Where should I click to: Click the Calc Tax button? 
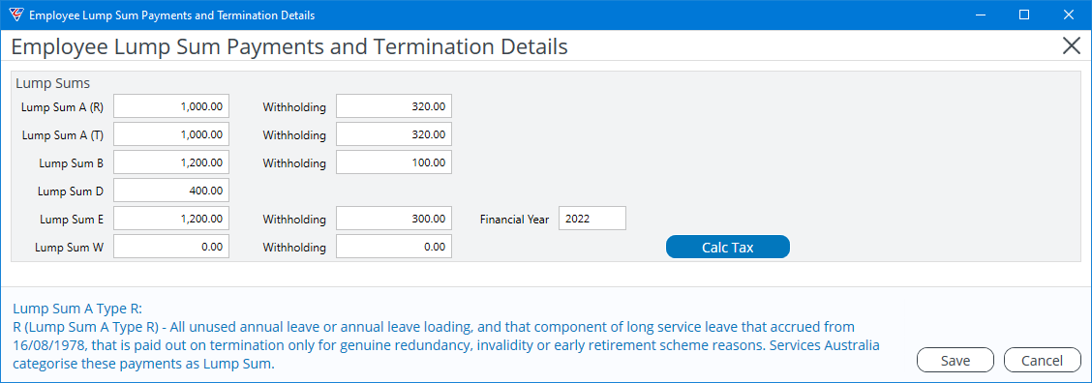(x=728, y=248)
